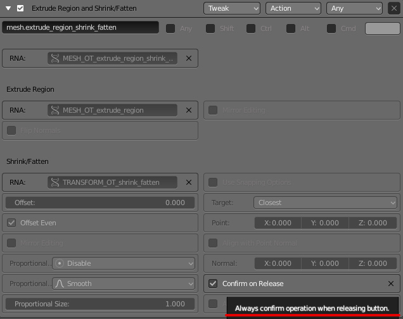403x319 pixels.
Task: Uncheck the Confirm on Release checkbox
Action: pos(213,284)
